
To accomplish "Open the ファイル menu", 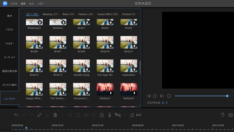I will click(x=13, y=4).
